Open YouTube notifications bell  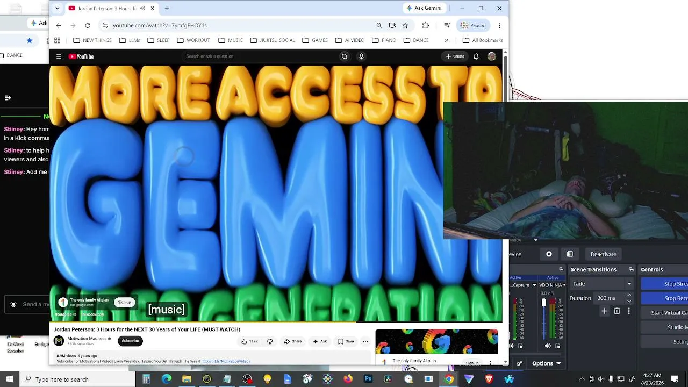(476, 56)
